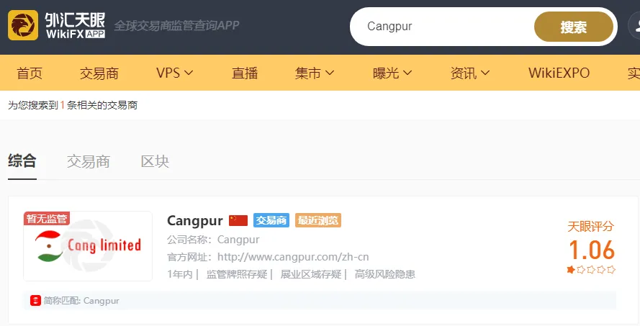
Task: Open the user profile icon at top right
Action: point(634,26)
